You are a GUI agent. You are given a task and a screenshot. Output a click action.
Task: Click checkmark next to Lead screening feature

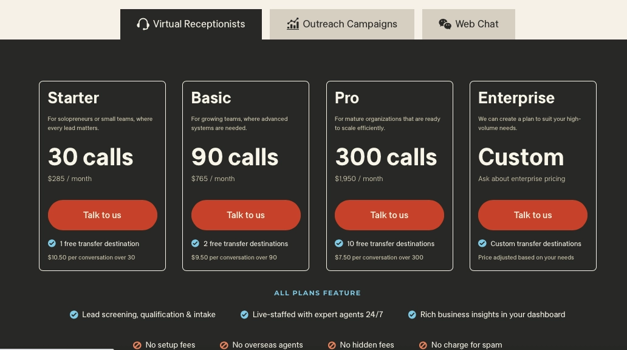point(74,315)
